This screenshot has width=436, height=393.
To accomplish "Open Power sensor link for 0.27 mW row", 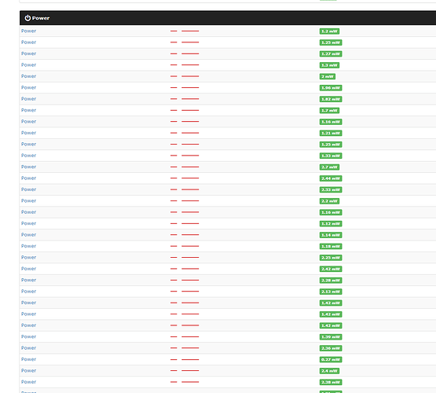I will tap(28, 359).
